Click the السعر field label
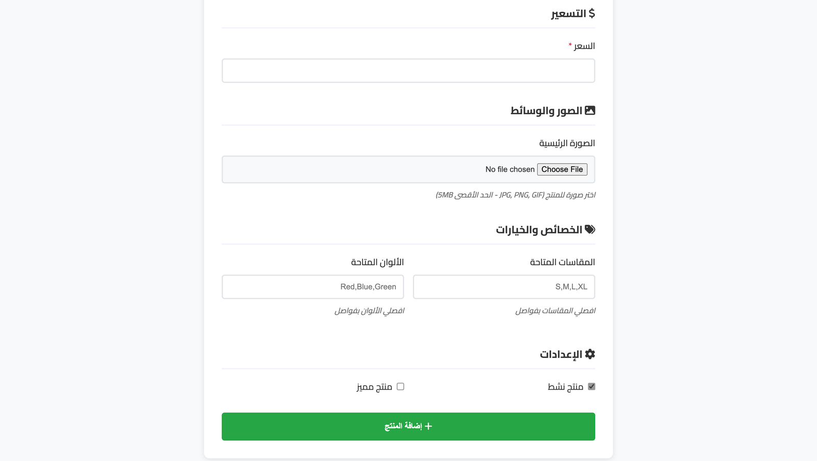This screenshot has height=461, width=817. tap(584, 46)
